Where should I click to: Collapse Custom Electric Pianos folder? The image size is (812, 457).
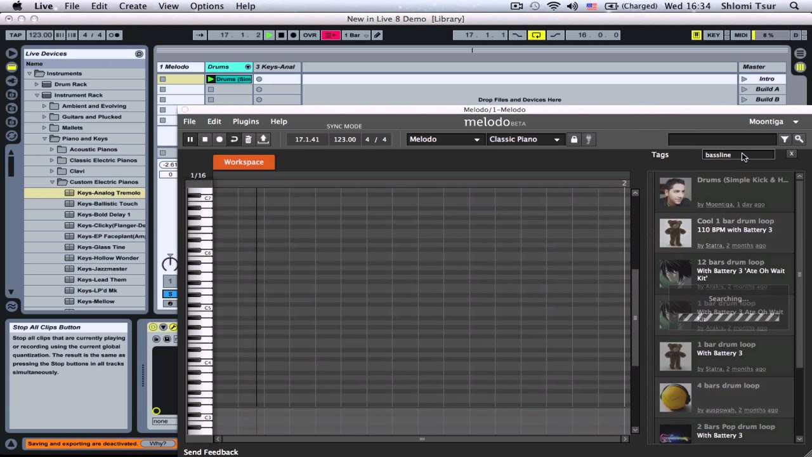point(52,182)
